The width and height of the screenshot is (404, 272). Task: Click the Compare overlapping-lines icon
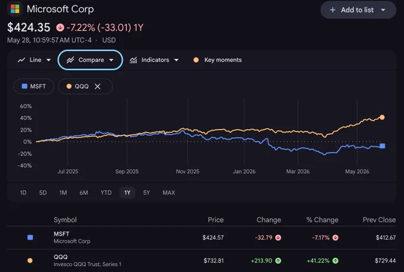pyautogui.click(x=70, y=60)
